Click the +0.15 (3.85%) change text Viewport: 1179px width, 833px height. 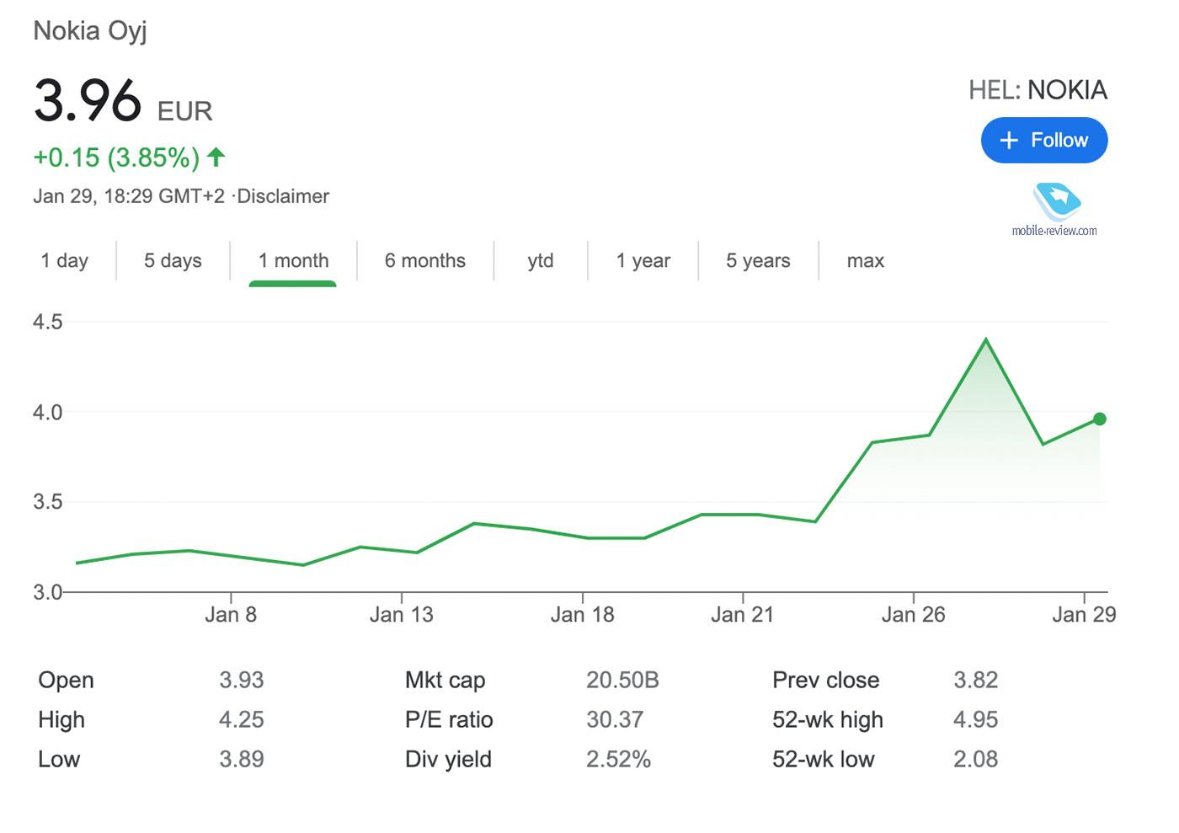(116, 158)
